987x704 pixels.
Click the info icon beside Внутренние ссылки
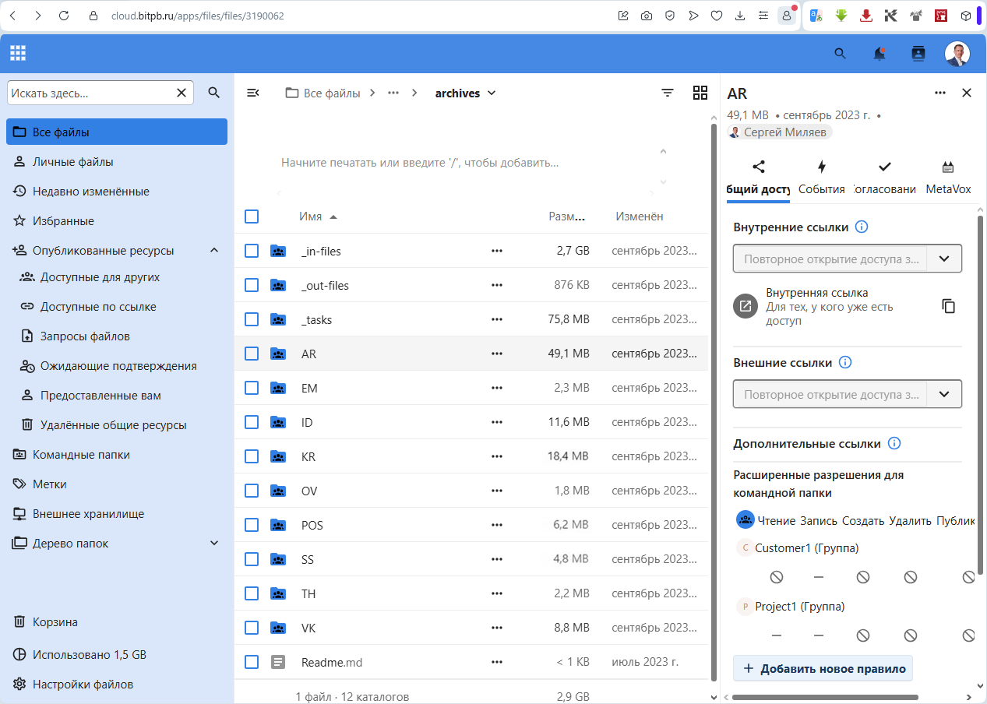tap(862, 227)
